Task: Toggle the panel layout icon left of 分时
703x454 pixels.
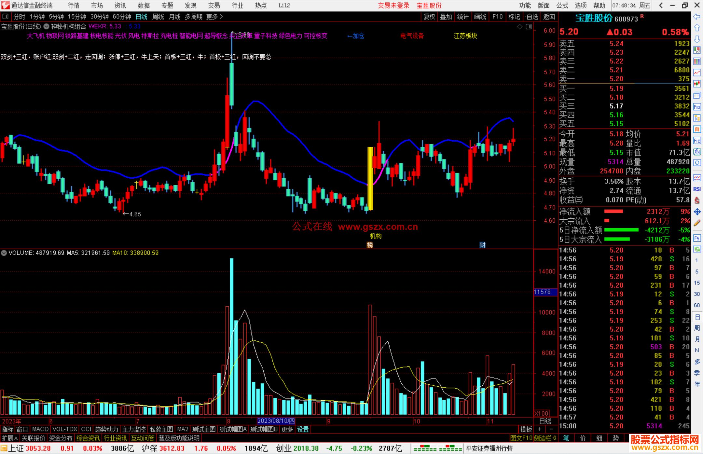Action: click(6, 17)
